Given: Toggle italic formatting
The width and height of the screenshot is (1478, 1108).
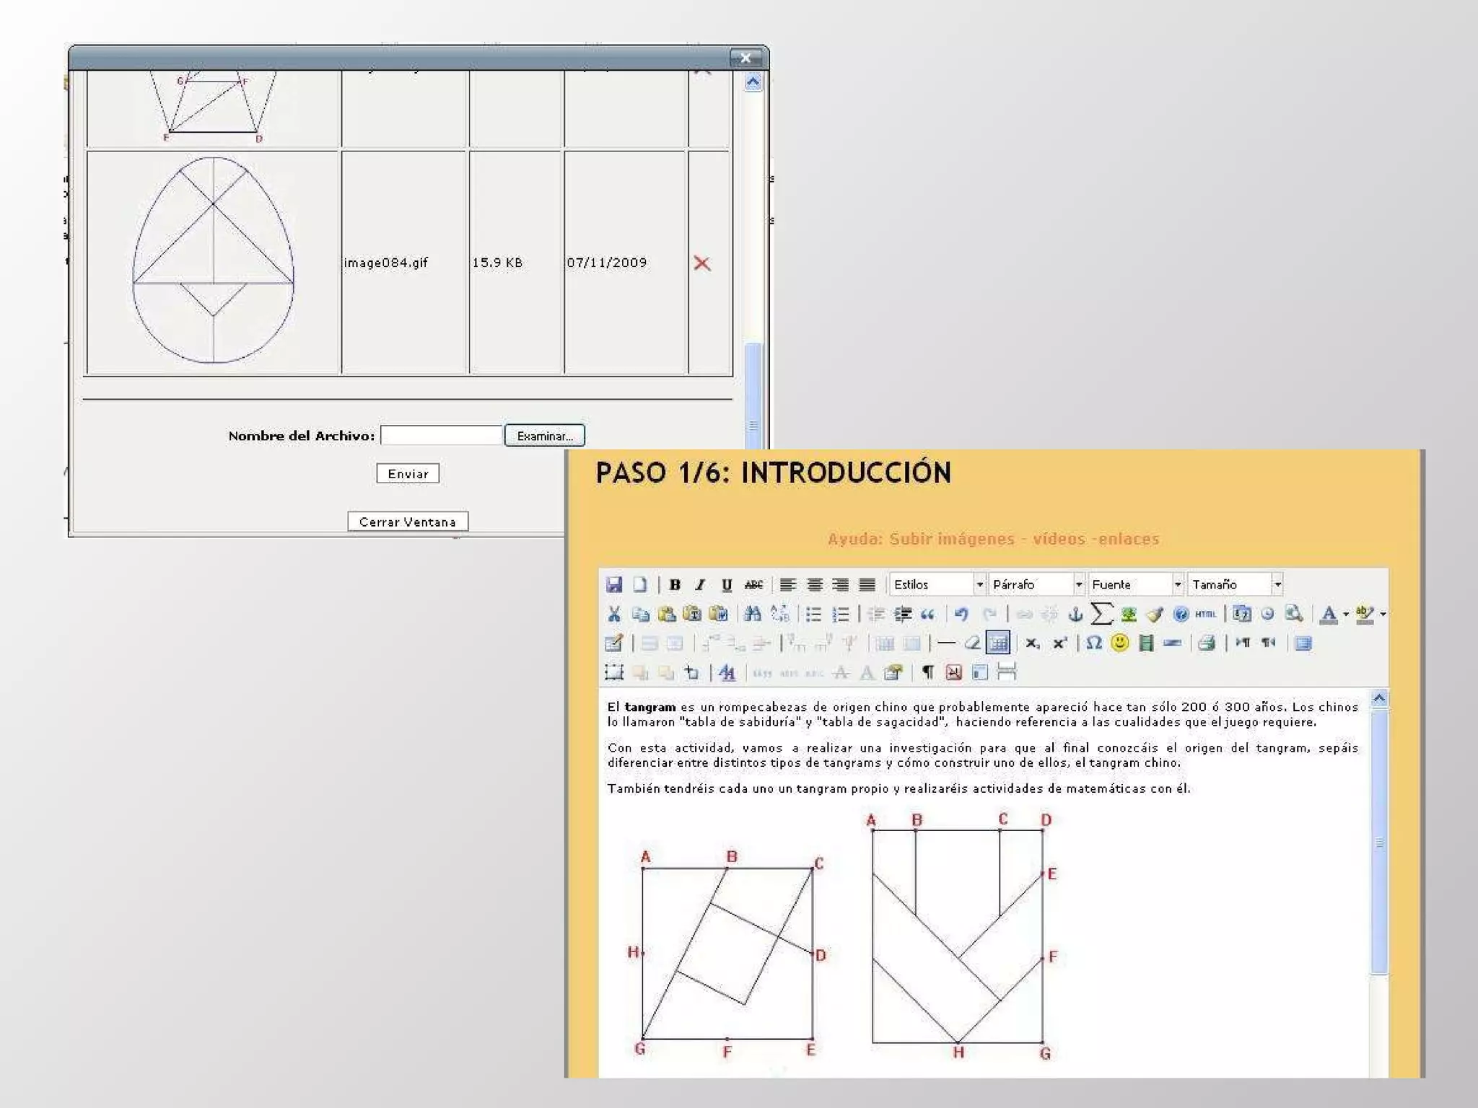Looking at the screenshot, I should [700, 584].
